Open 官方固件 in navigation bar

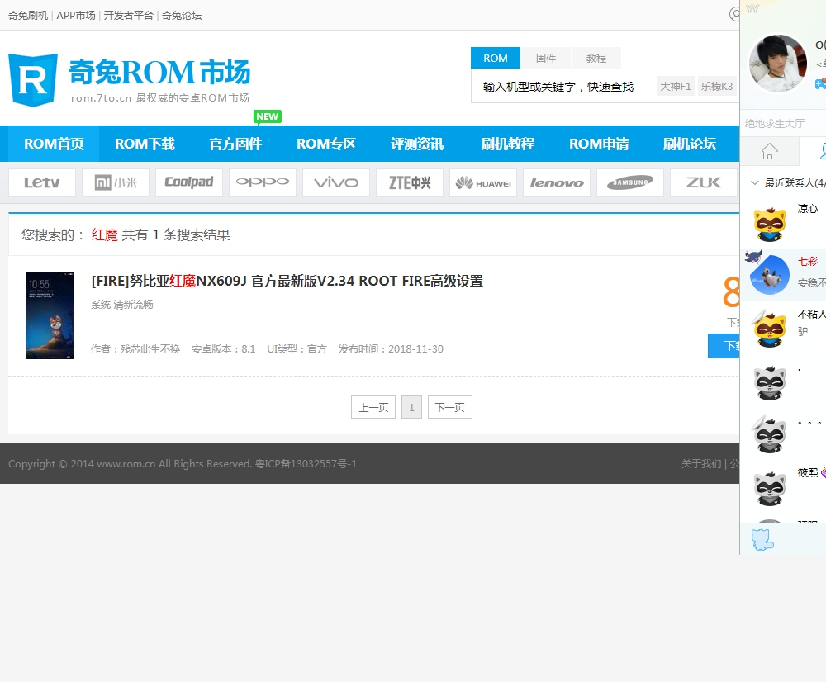[x=235, y=144]
